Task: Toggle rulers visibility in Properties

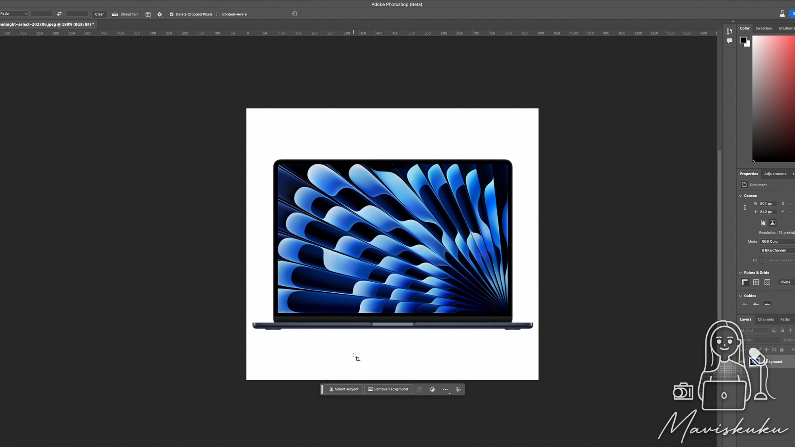Action: [745, 282]
